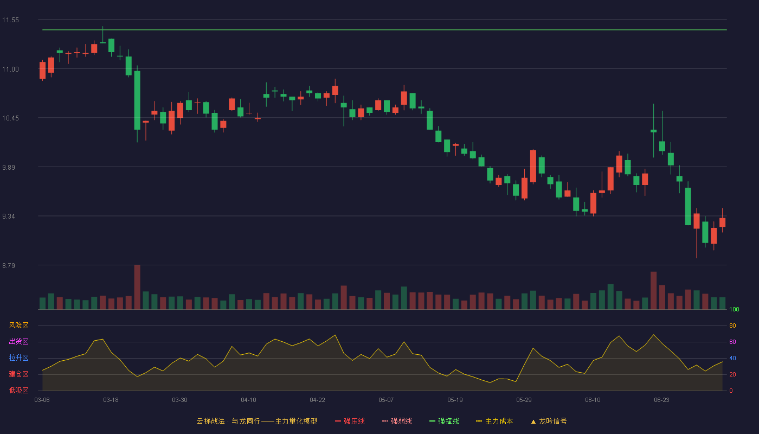Click the 建仓区 zone label
Viewport: 759px width, 434px height.
pos(18,374)
